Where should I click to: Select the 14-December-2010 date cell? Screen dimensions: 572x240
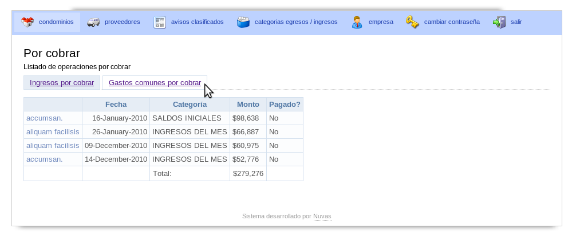pyautogui.click(x=116, y=159)
